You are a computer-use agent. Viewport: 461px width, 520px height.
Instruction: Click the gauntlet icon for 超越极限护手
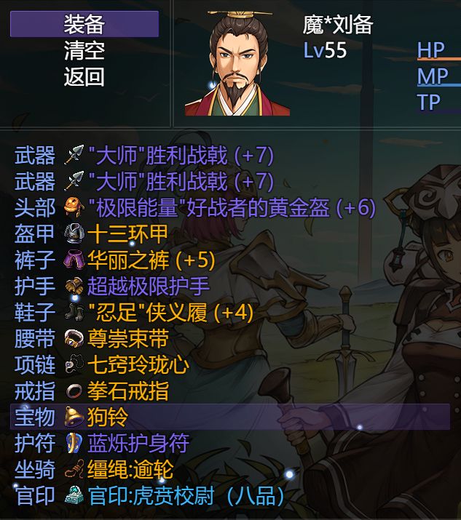click(74, 286)
